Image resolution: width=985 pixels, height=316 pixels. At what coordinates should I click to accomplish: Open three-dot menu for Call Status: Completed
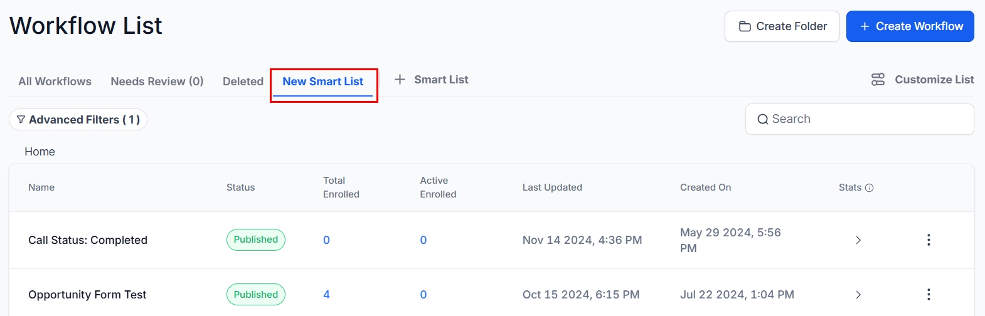(929, 240)
